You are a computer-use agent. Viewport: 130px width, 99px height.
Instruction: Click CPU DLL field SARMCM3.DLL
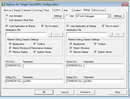tap(14, 66)
